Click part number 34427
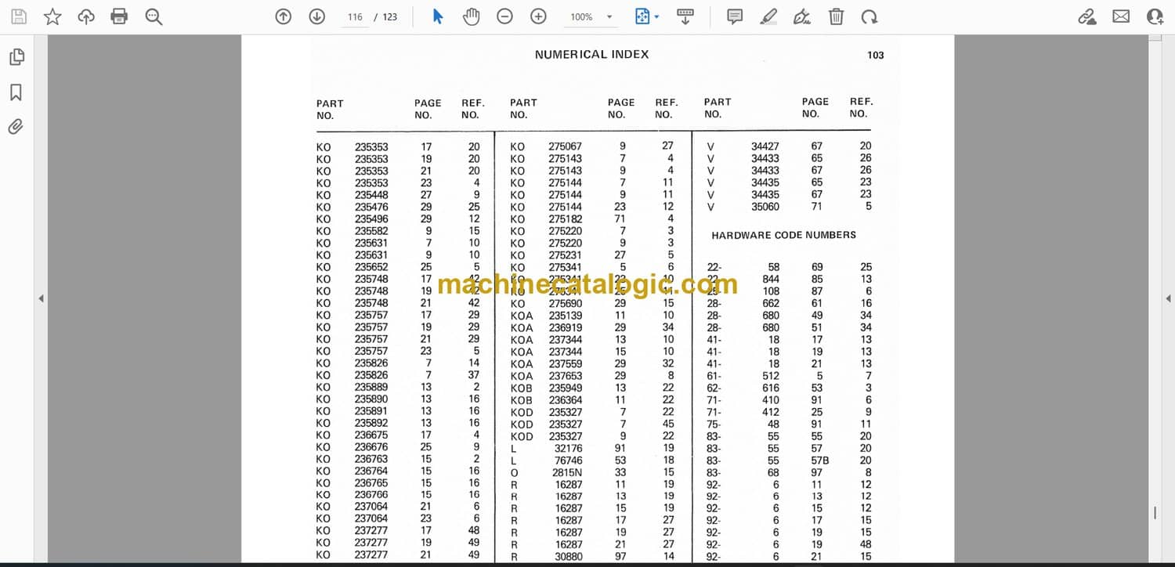Image resolution: width=1175 pixels, height=567 pixels. (765, 146)
